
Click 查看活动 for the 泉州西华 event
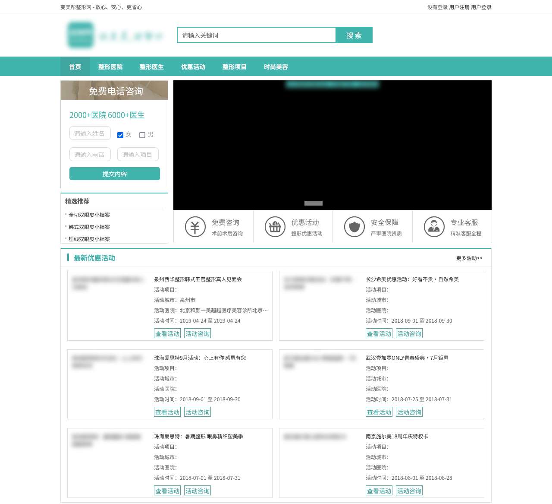(167, 333)
